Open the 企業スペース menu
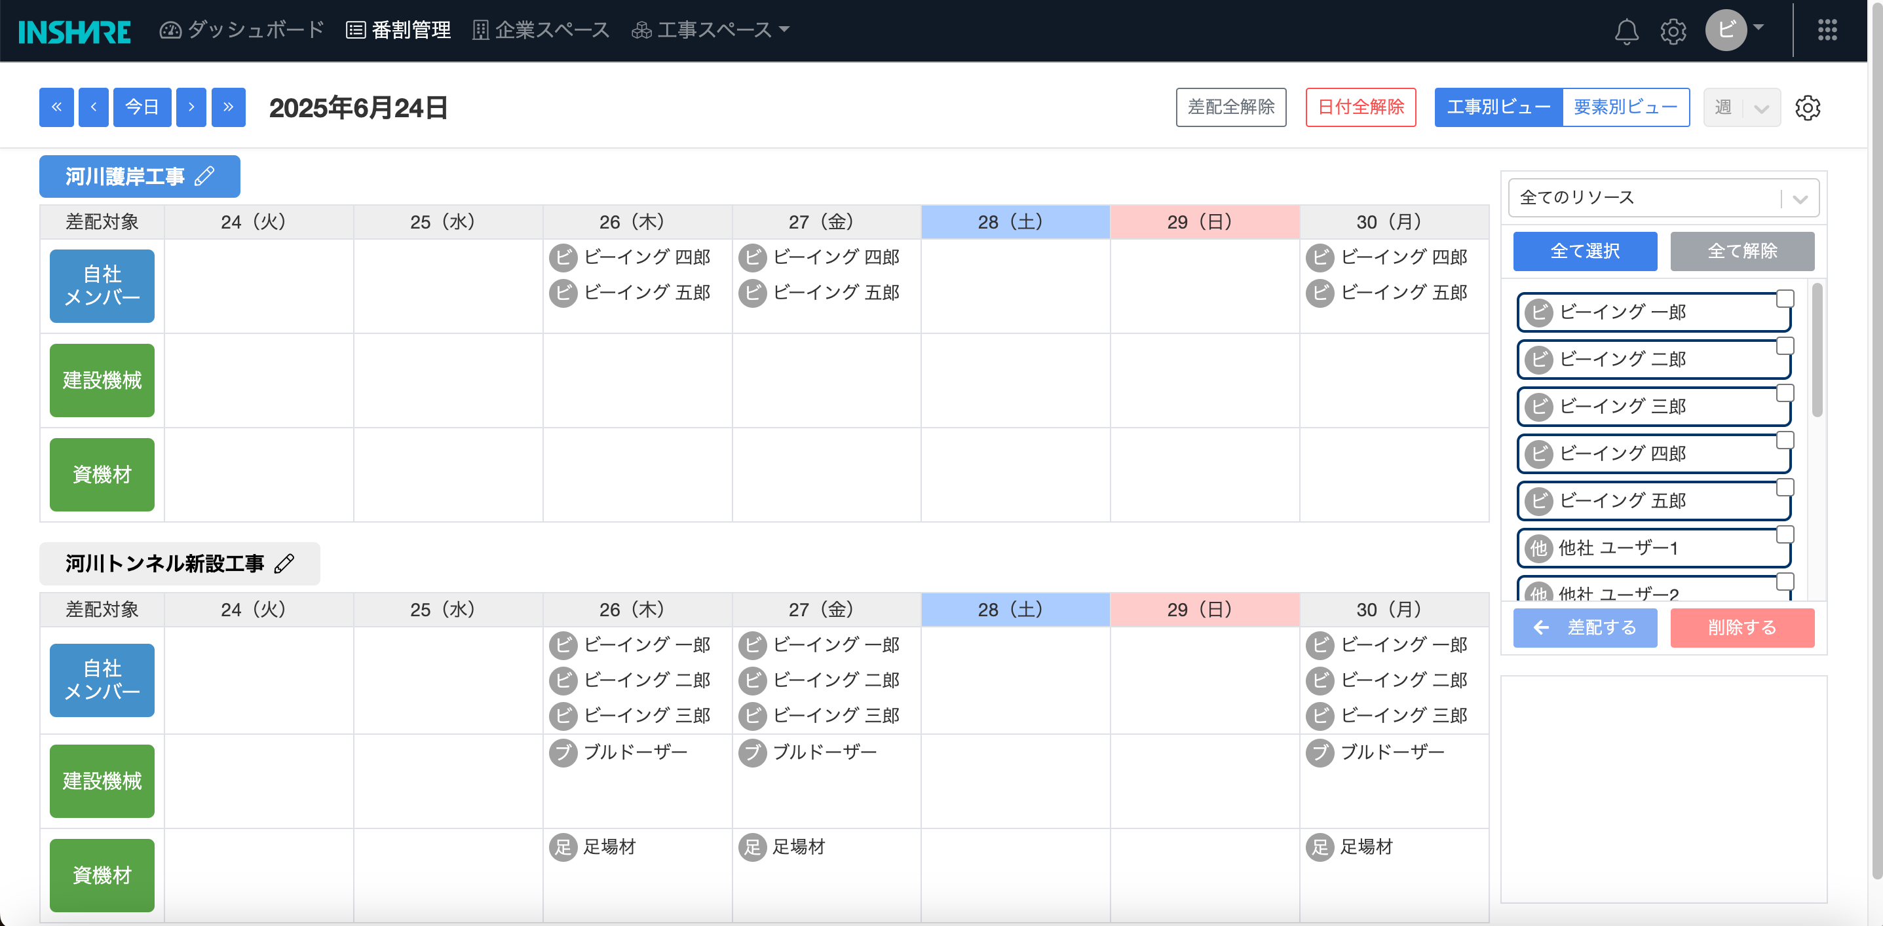The height and width of the screenshot is (926, 1883). [x=541, y=30]
